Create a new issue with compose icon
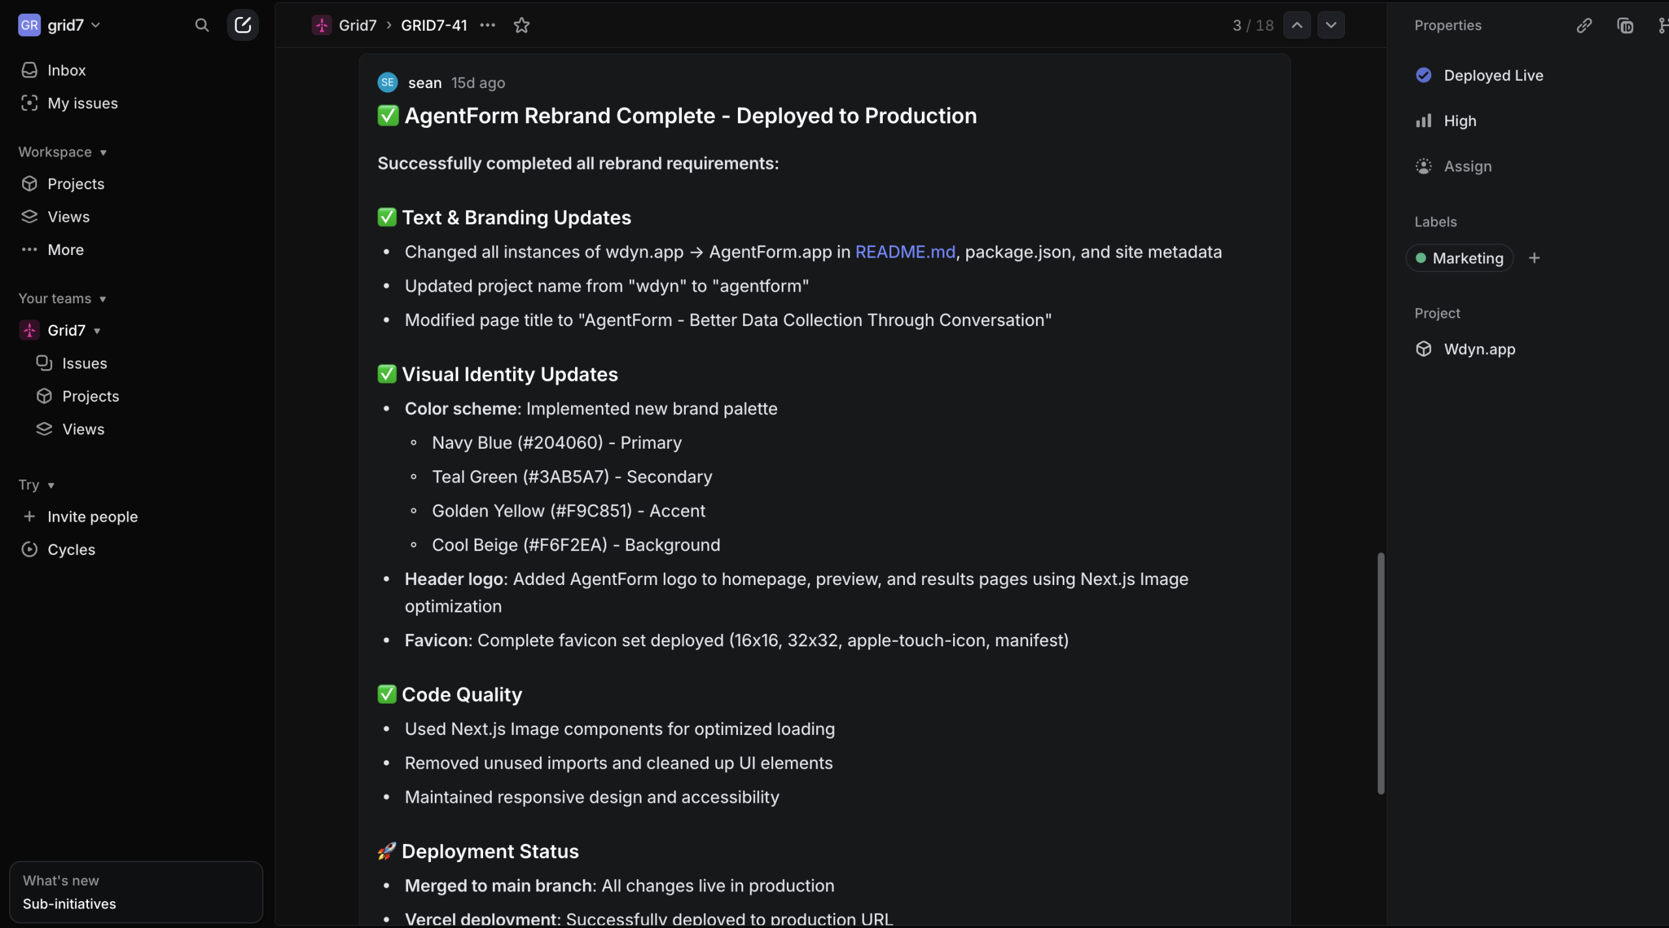 243,25
